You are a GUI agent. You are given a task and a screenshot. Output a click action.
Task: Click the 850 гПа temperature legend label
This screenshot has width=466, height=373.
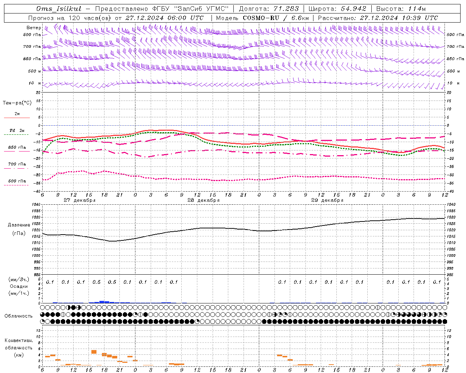click(17, 148)
